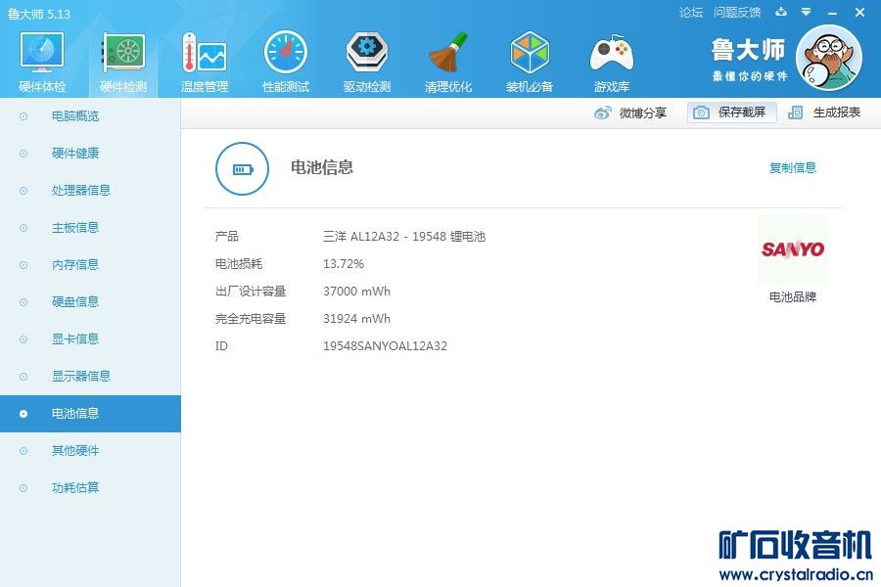881x587 pixels.
Task: Open the title bar dropdown menu arrow
Action: tap(807, 12)
